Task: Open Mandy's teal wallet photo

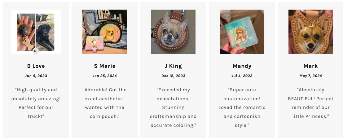Action: pyautogui.click(x=242, y=32)
